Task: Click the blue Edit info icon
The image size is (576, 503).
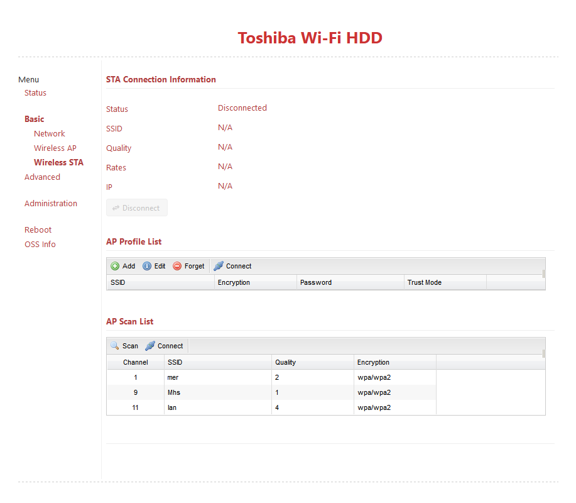Action: 147,266
